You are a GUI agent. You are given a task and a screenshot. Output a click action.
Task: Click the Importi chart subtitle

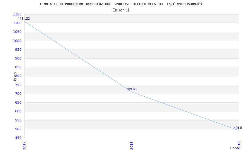pos(121,10)
